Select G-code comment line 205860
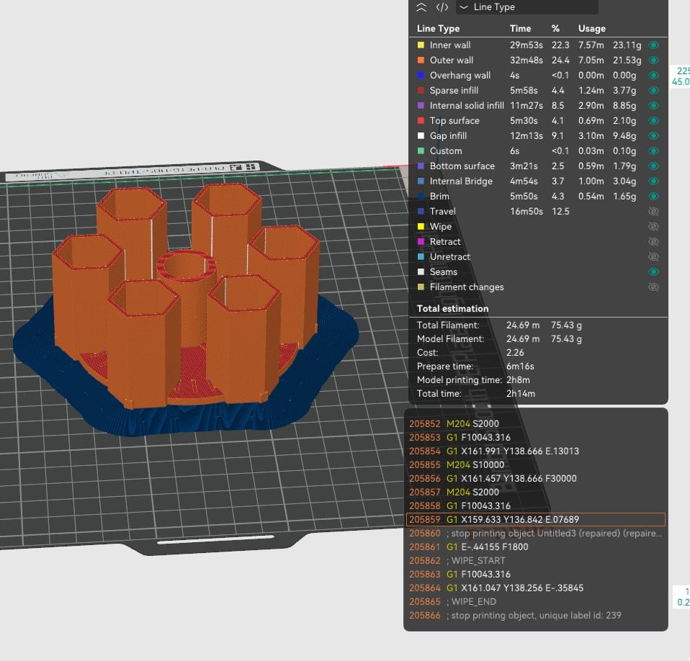 (536, 534)
